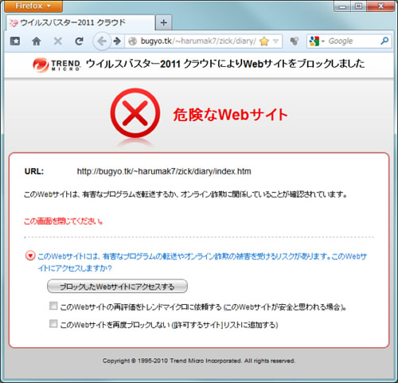Click the site identity globe icon
The image size is (398, 383).
(132, 41)
